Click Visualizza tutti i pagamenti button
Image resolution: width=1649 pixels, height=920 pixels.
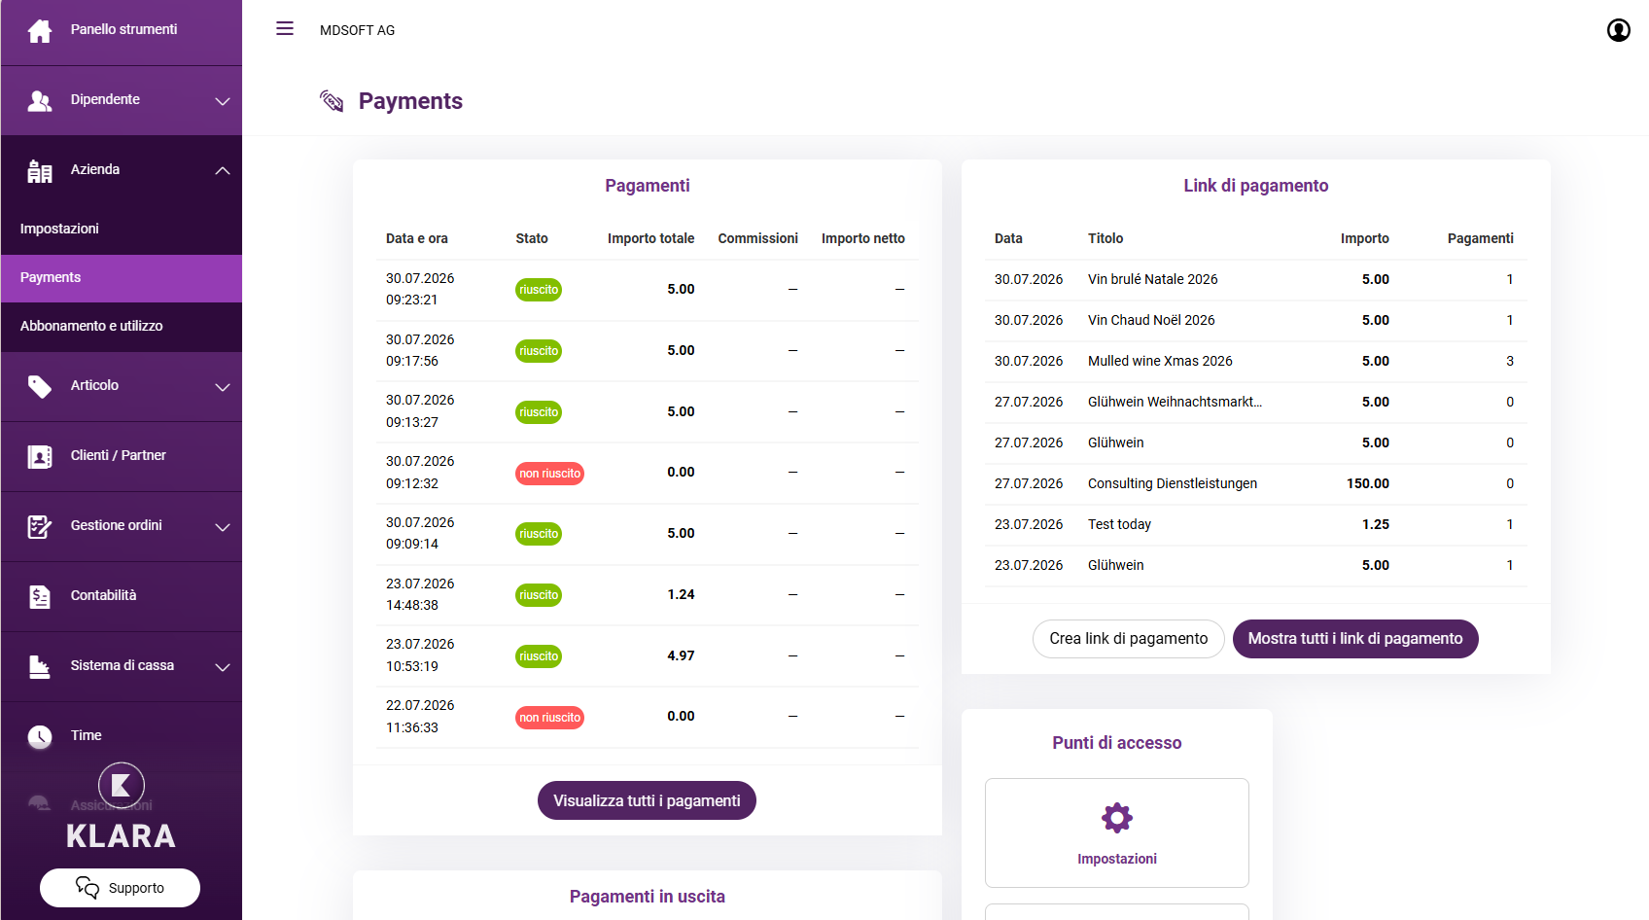point(647,800)
